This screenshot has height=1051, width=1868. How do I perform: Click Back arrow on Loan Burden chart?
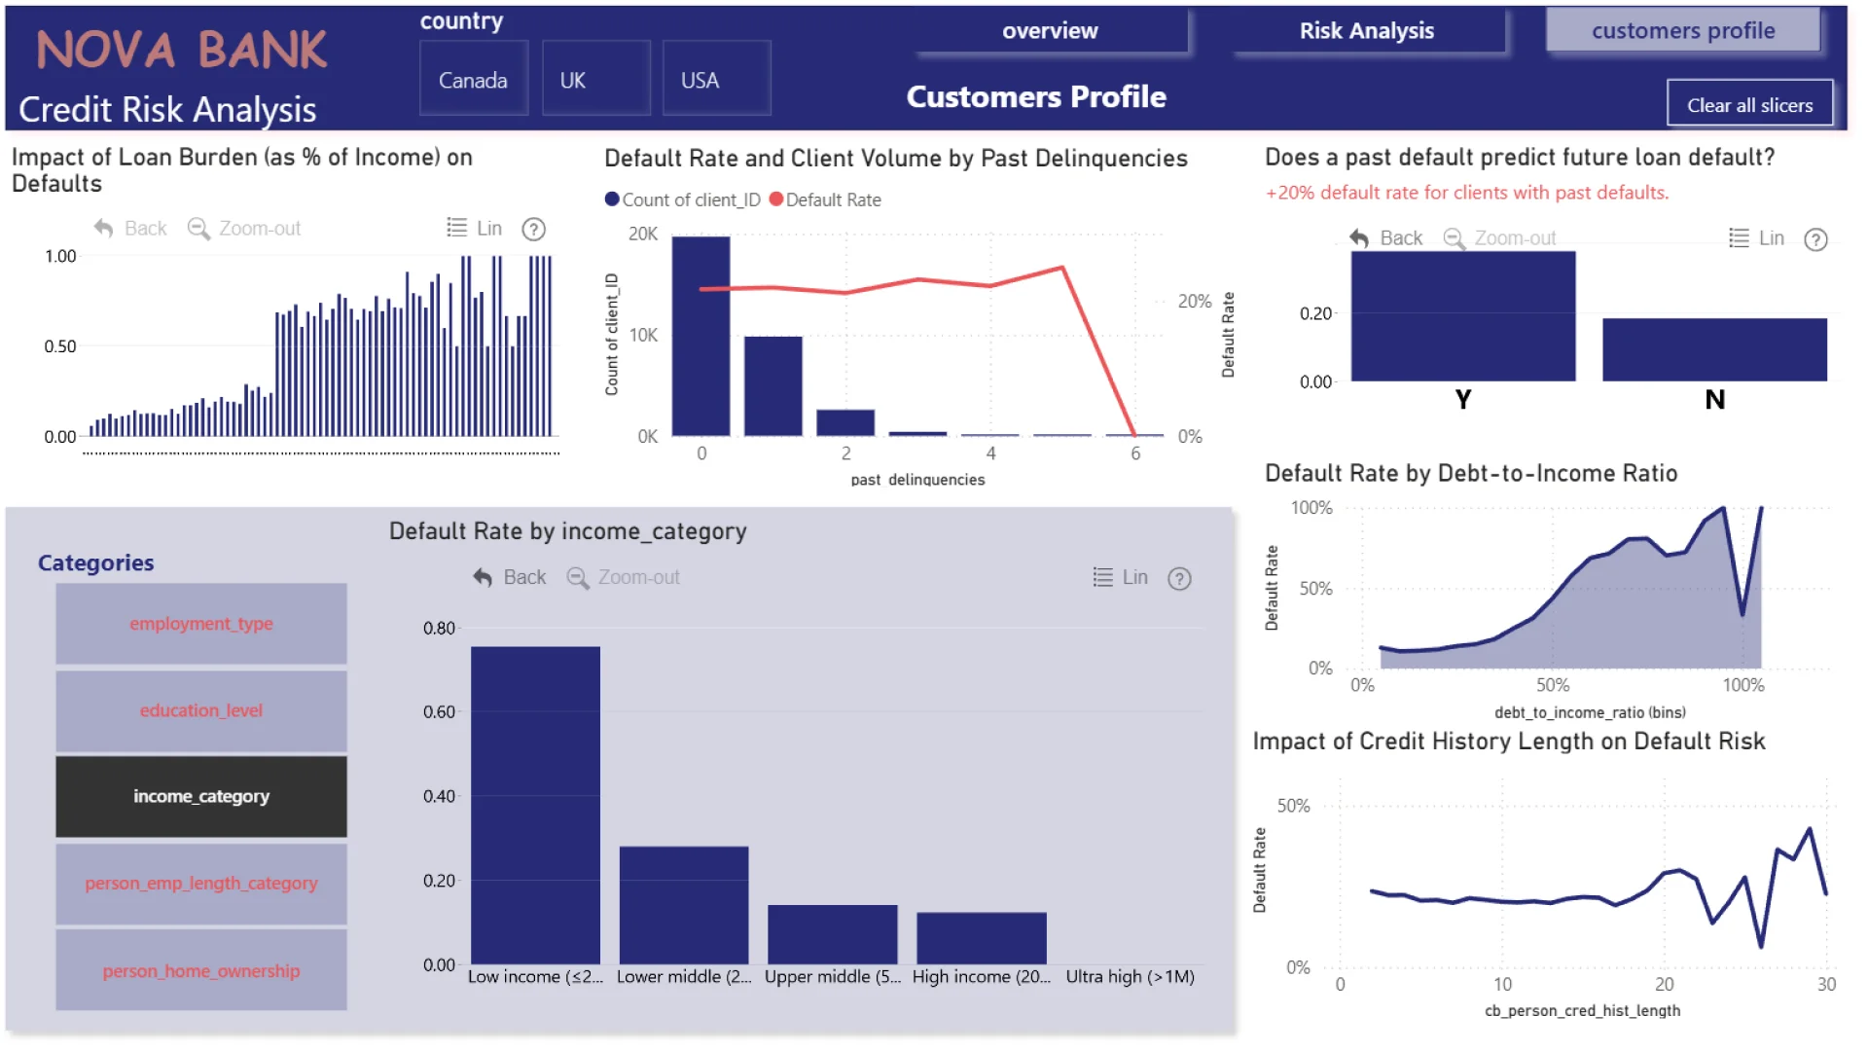[104, 228]
